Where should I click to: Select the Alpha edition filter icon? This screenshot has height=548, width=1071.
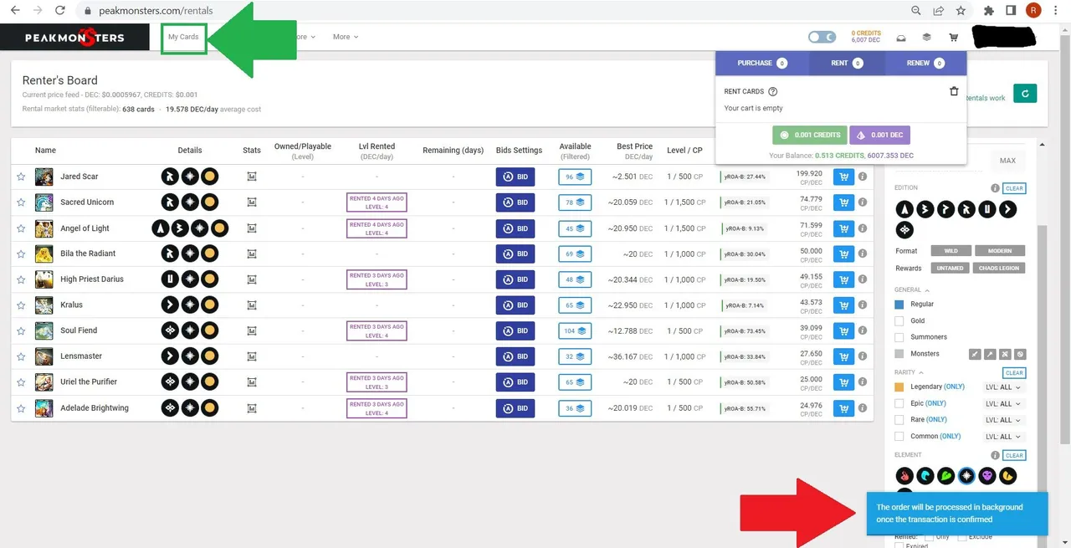pyautogui.click(x=904, y=209)
